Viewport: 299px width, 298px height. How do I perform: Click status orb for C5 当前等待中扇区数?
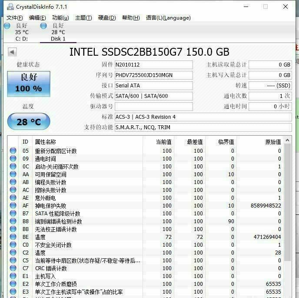[13, 260]
